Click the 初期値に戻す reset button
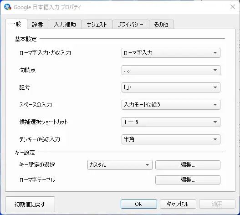The image size is (240, 215). click(30, 204)
